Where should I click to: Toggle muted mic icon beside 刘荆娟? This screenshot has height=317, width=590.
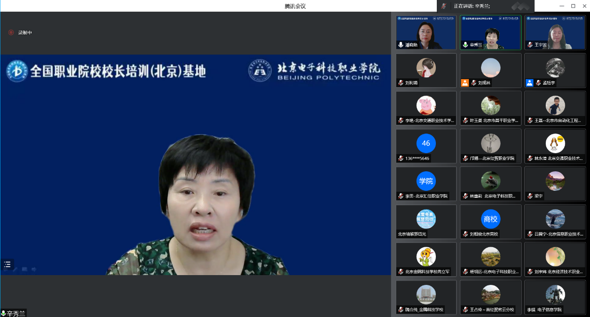400,83
